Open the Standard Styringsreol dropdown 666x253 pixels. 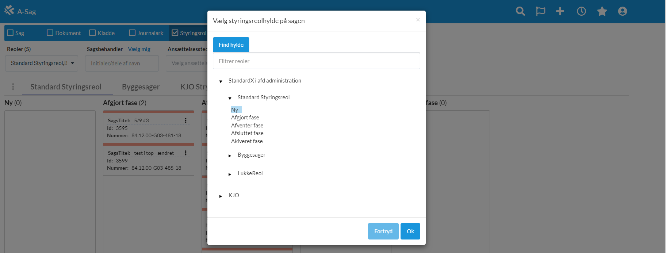42,63
